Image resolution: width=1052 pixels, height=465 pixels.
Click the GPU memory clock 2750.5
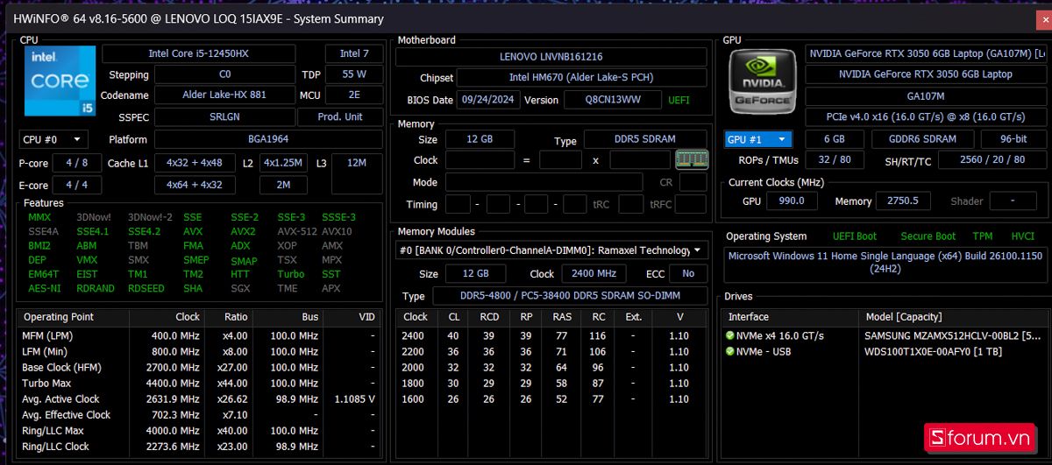[x=902, y=201]
